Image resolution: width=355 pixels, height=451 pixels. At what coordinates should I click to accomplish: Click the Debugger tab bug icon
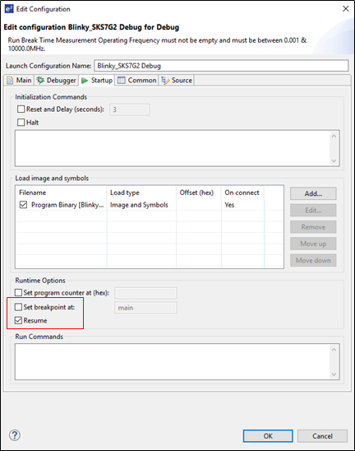(40, 81)
